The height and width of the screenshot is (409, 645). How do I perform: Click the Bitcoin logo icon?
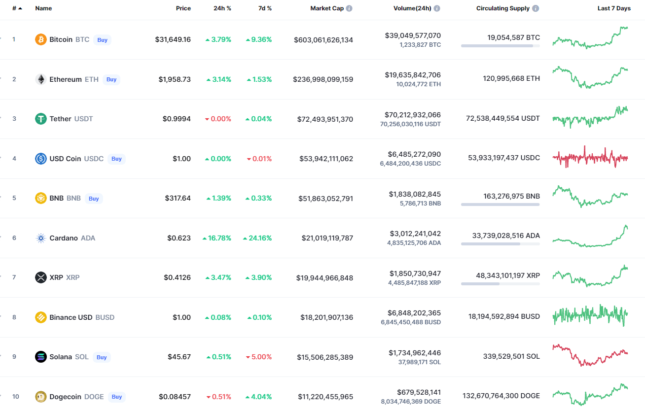[41, 39]
